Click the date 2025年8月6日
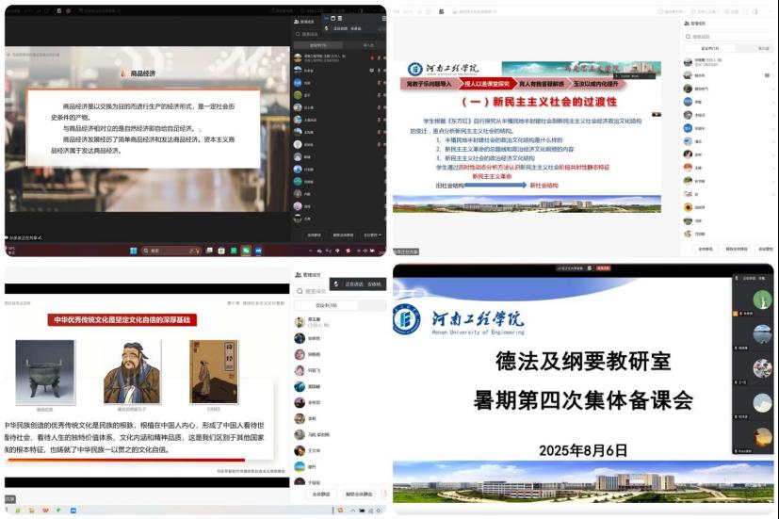The image size is (779, 519). coord(583,450)
